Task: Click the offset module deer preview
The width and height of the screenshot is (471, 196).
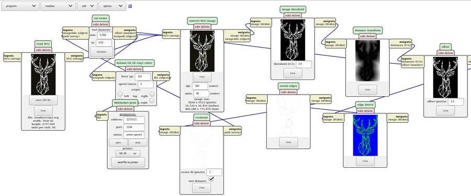Action: [445, 77]
